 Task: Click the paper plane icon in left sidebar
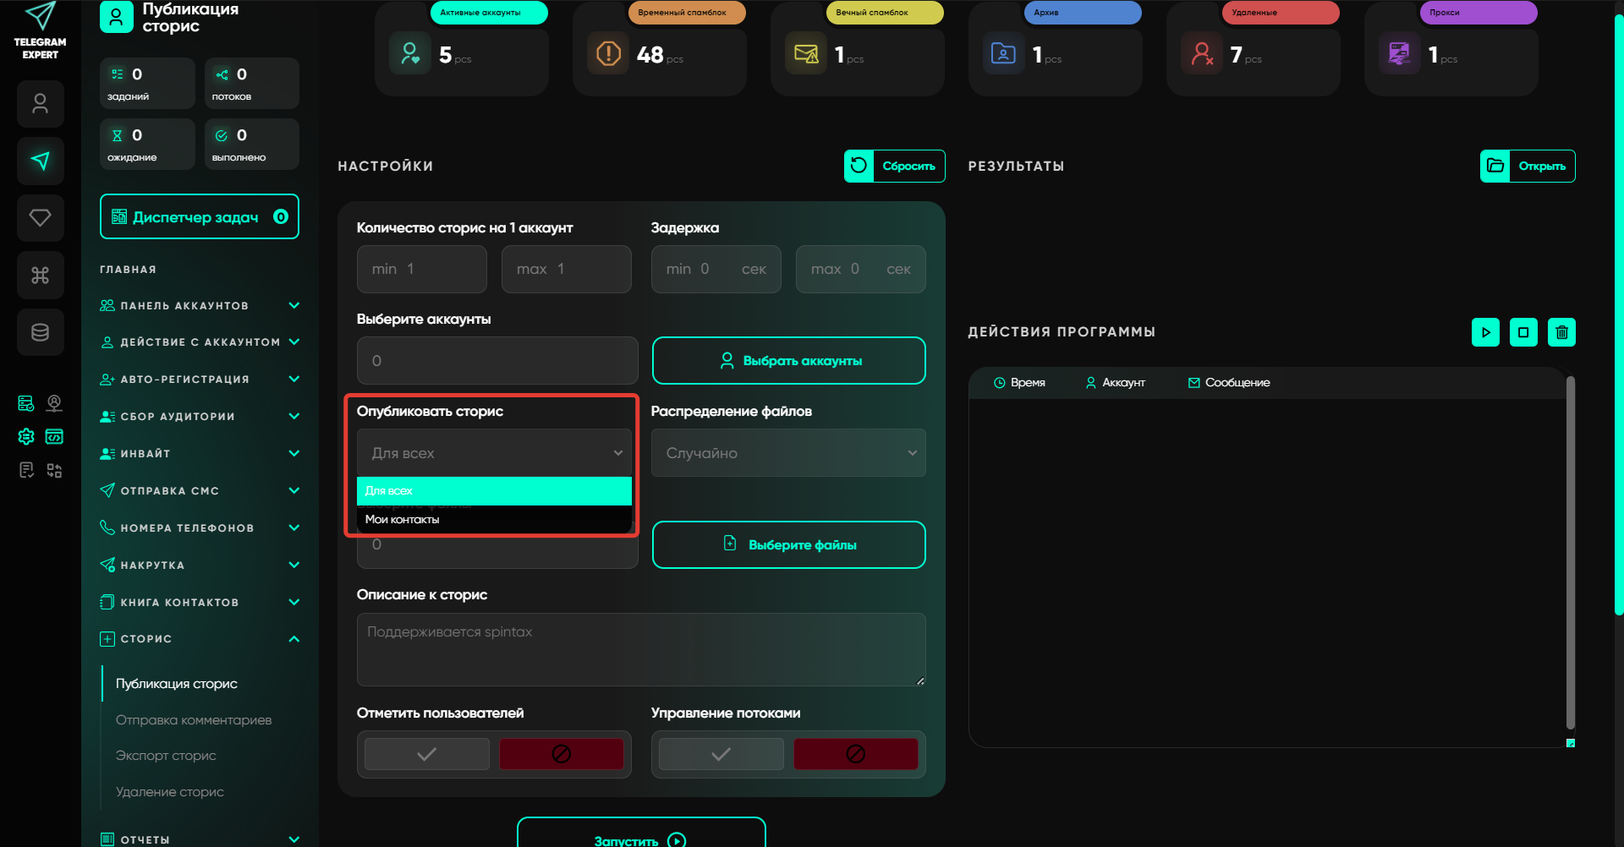click(x=40, y=161)
